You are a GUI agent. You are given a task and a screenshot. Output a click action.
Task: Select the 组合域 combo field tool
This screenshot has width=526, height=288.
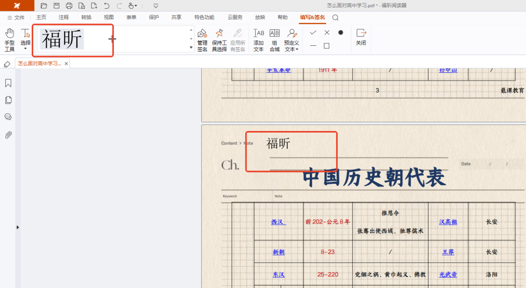(x=274, y=39)
